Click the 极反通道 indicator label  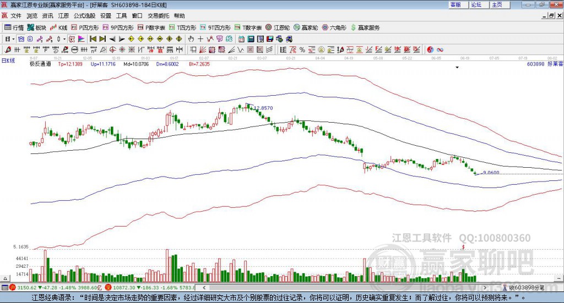coord(40,64)
